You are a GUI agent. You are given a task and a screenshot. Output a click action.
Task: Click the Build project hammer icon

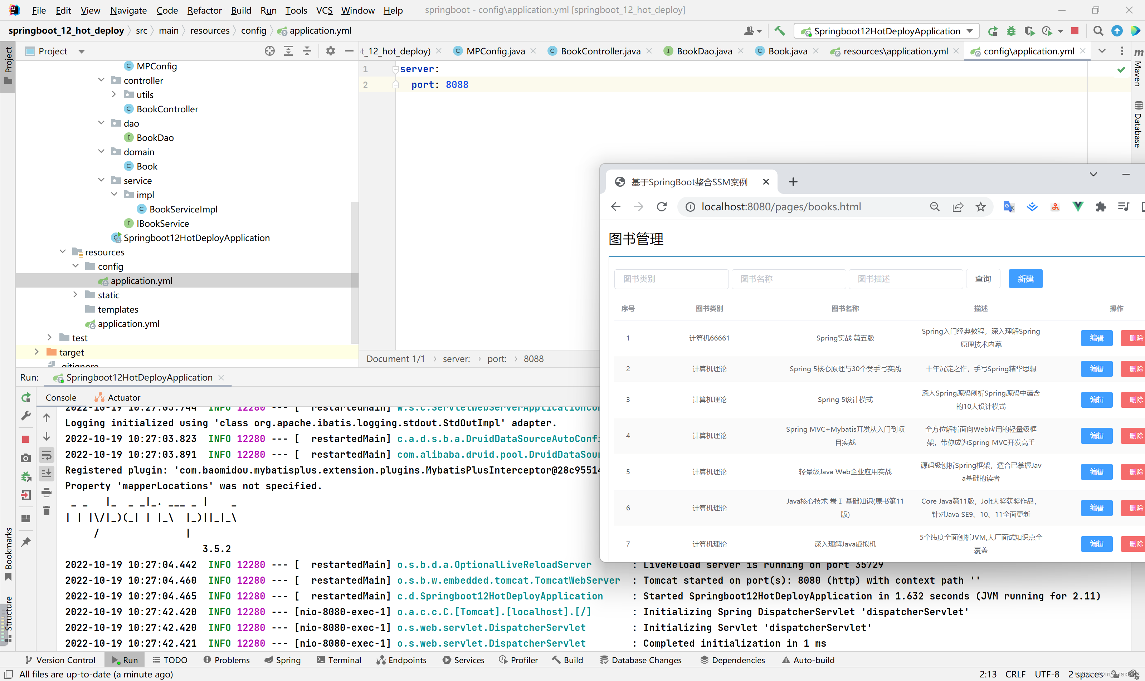(779, 31)
